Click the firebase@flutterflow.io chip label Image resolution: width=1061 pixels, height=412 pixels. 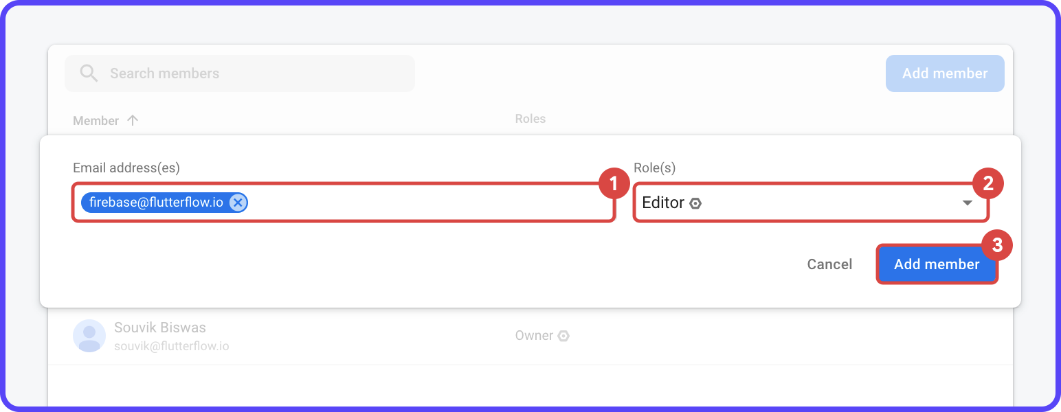[x=155, y=202]
